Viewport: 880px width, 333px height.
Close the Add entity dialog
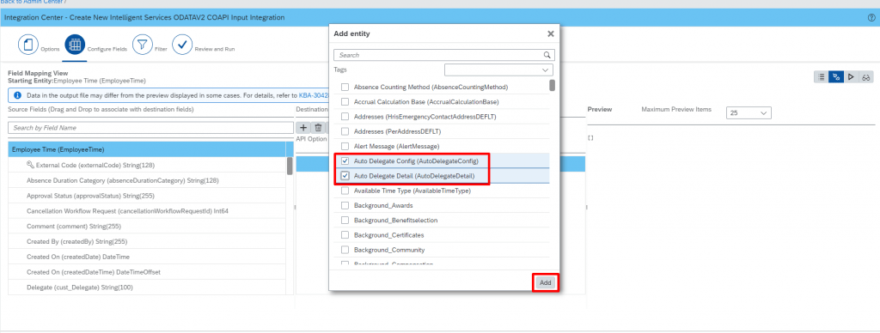coord(551,33)
